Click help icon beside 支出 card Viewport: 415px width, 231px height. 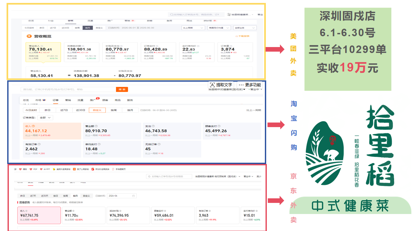click(153, 126)
